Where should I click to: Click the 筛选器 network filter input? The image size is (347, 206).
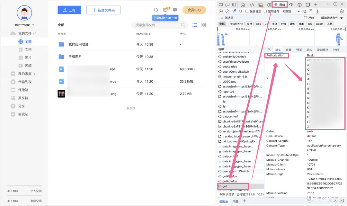(x=260, y=18)
